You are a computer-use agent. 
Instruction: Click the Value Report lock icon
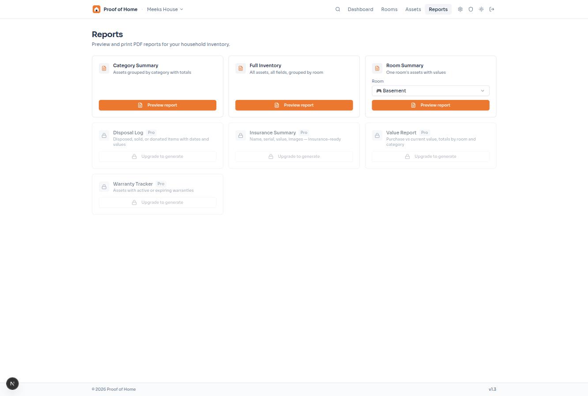coord(377,136)
